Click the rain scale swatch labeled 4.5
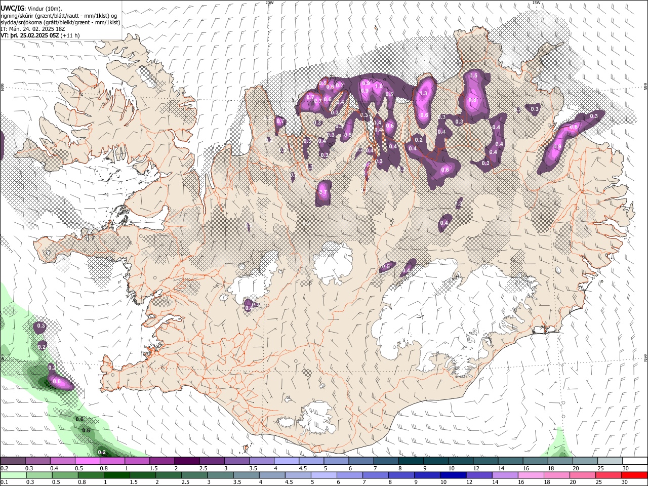648x486 pixels. pos(298,475)
